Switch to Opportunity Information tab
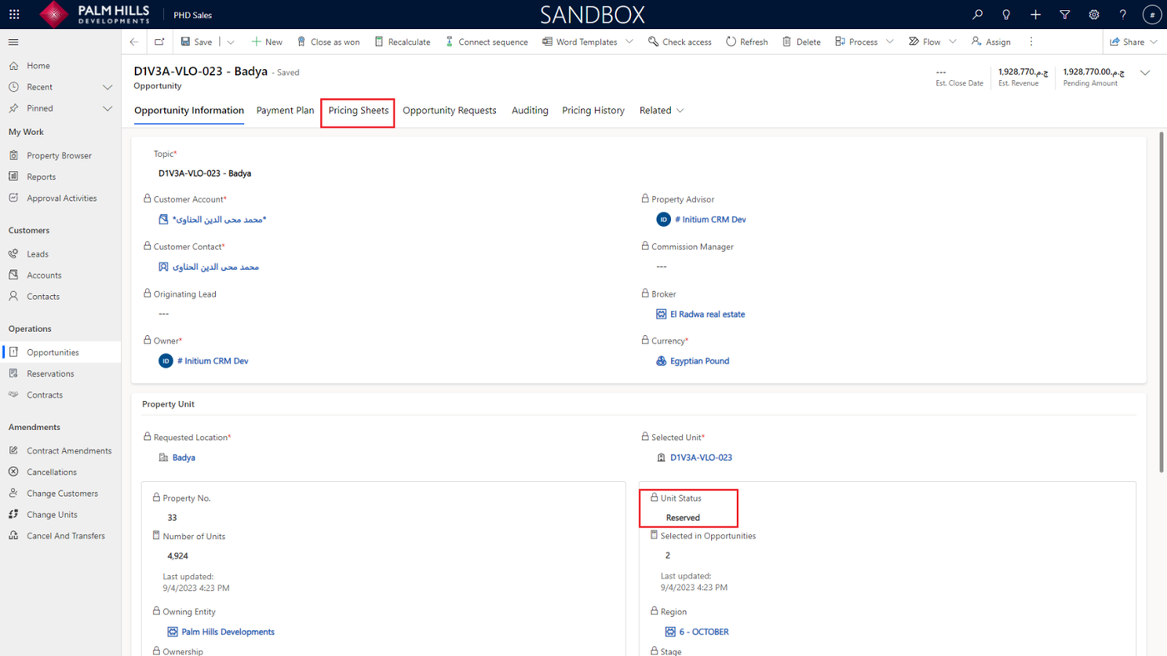Viewport: 1167px width, 656px height. [x=189, y=110]
